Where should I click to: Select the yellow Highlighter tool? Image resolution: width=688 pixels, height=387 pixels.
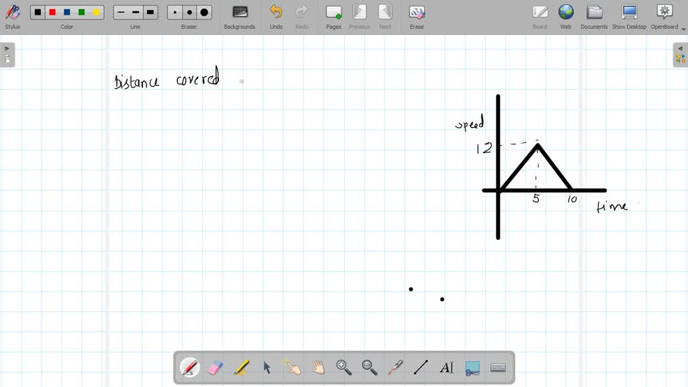(241, 368)
